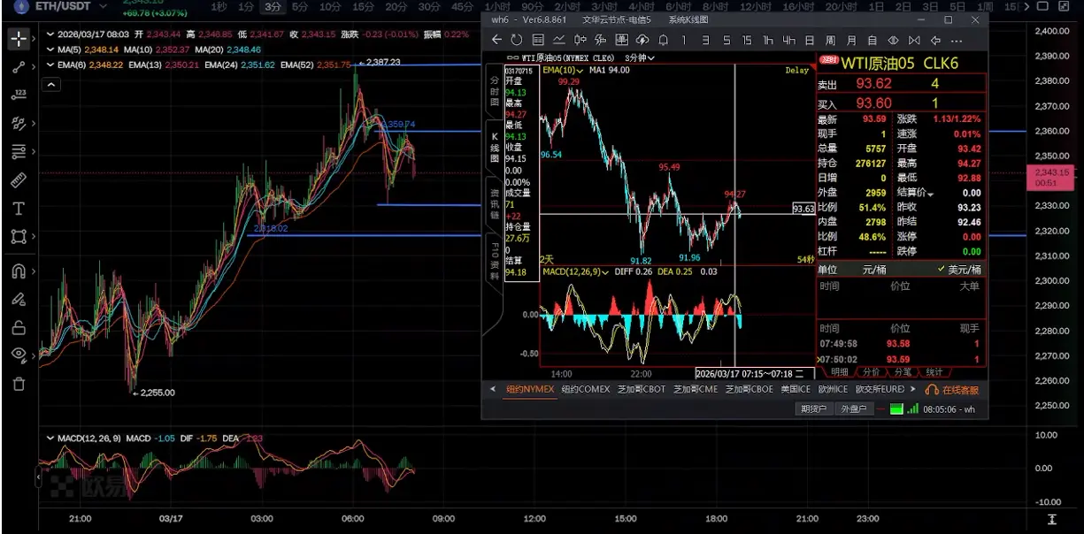Click the 系统K线图 title text in wh6
Image resolution: width=1084 pixels, height=534 pixels.
(688, 19)
